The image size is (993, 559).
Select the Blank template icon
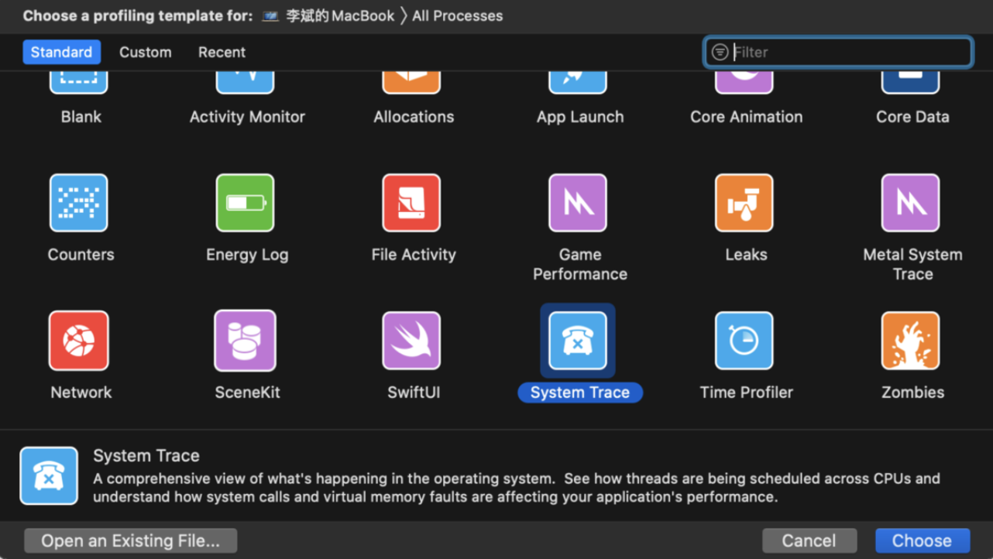tap(78, 83)
